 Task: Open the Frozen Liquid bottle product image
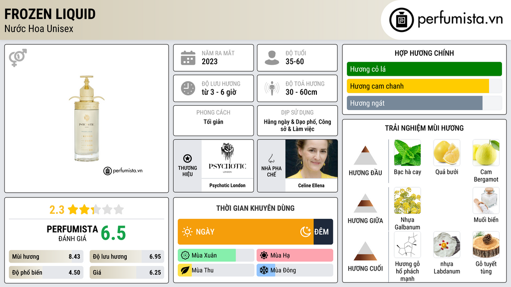point(86,119)
